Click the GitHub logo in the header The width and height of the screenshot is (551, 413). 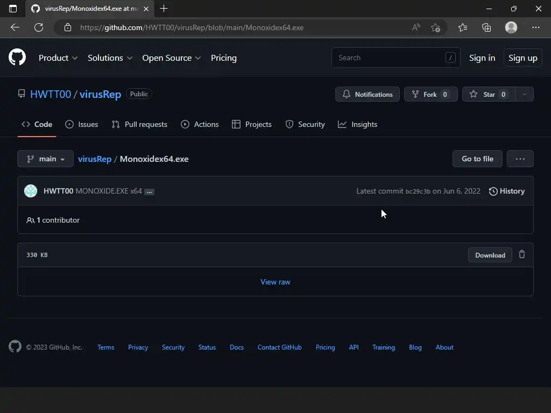[x=17, y=57]
